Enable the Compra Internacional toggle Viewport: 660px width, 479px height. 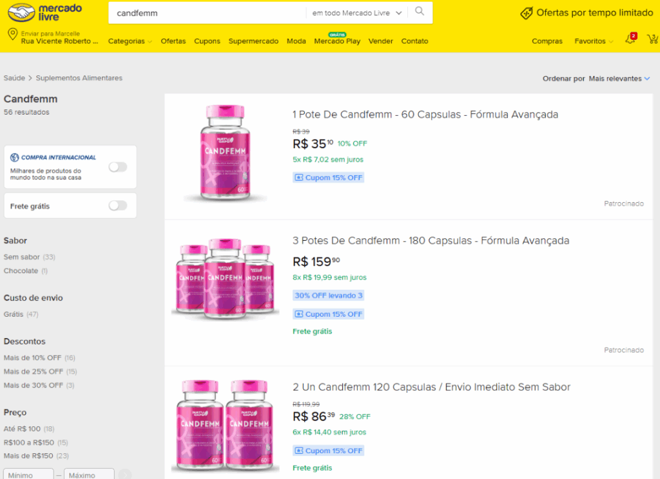[x=118, y=167]
